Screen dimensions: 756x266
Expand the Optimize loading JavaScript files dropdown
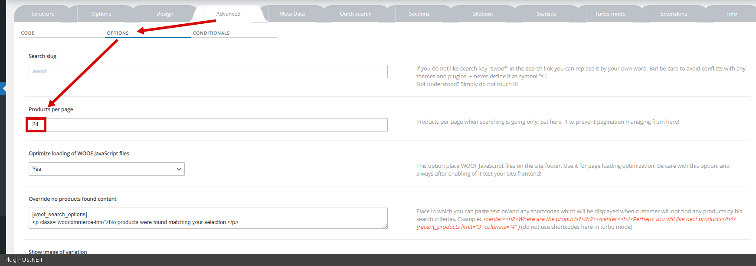click(107, 169)
